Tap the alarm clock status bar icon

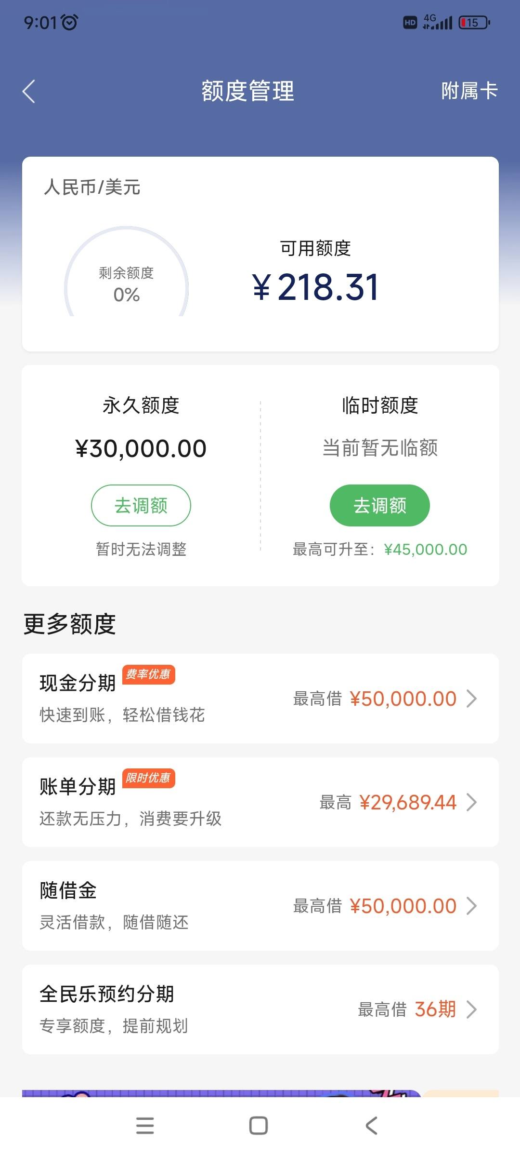tap(70, 22)
